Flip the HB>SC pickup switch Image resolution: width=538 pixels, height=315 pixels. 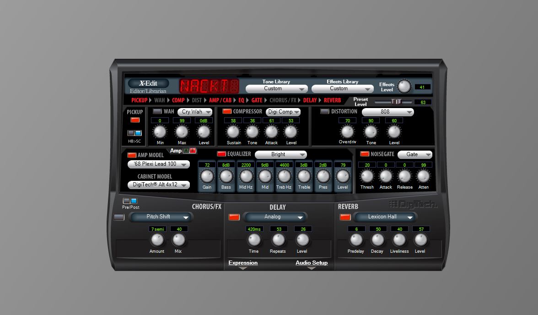(x=134, y=133)
